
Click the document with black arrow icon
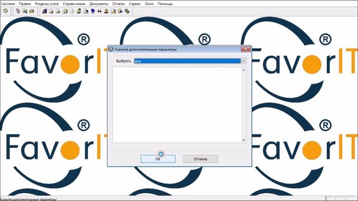point(86,11)
